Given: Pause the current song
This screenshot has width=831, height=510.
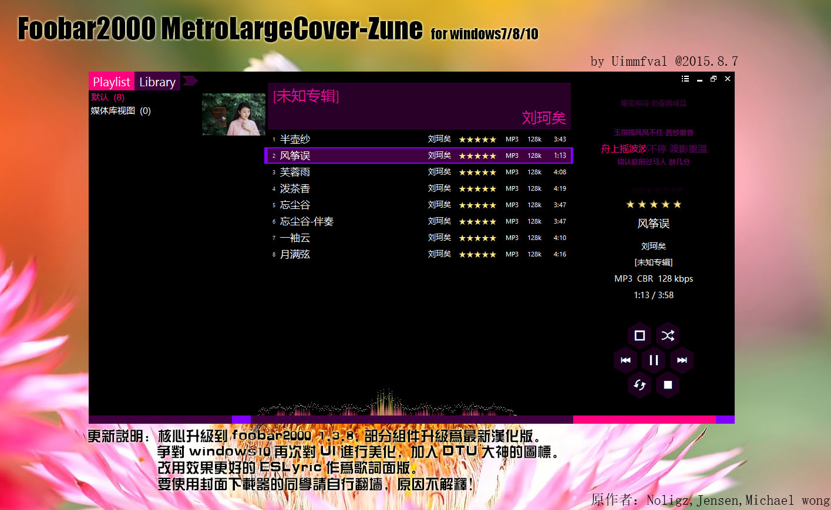Looking at the screenshot, I should tap(654, 360).
